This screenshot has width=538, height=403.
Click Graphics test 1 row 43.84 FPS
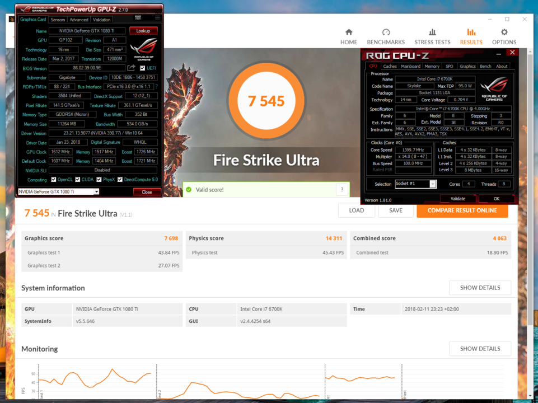[x=102, y=252]
